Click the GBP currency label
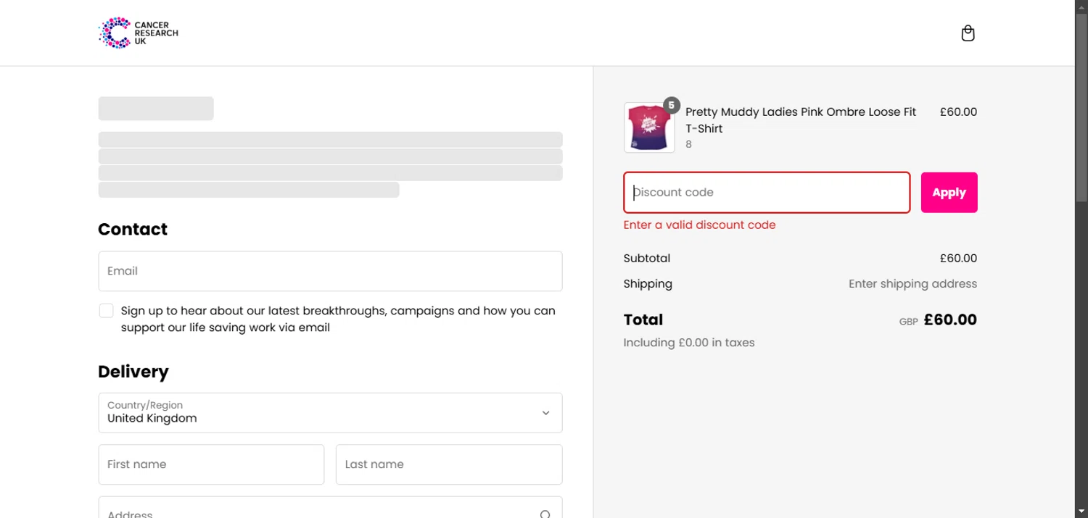1088x518 pixels. point(909,322)
